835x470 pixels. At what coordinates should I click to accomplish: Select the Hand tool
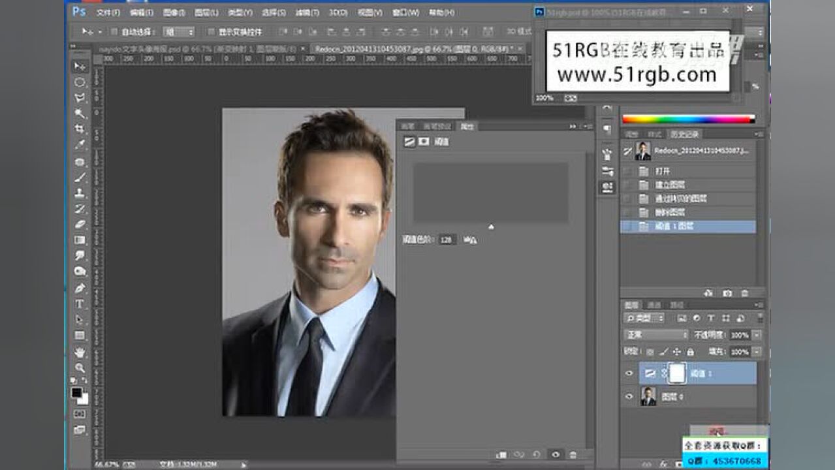coord(80,352)
